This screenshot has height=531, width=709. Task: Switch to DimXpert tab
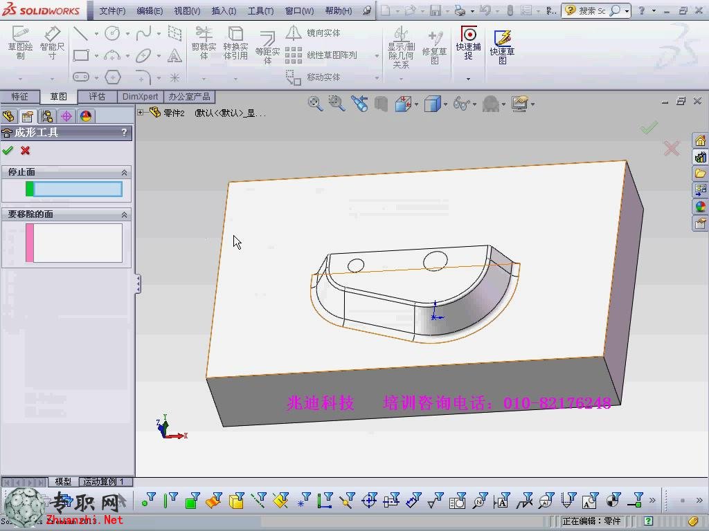point(140,97)
